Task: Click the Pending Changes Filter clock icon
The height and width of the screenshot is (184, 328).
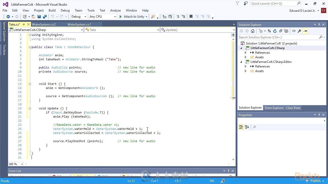Action: point(261,31)
